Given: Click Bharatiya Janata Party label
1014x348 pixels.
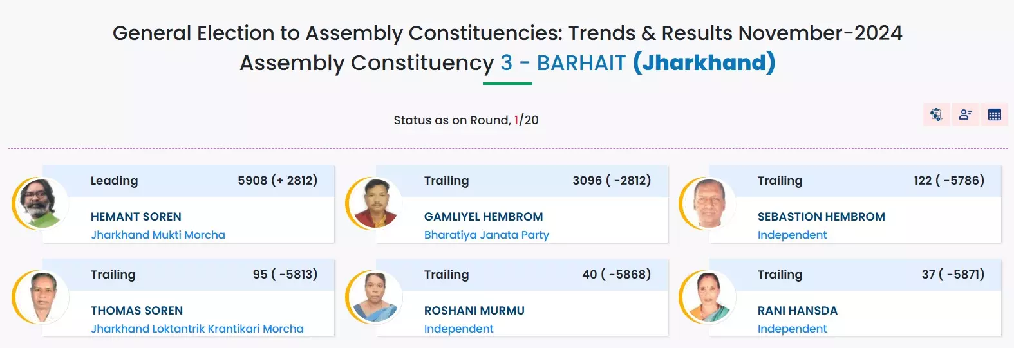Looking at the screenshot, I should pos(486,235).
